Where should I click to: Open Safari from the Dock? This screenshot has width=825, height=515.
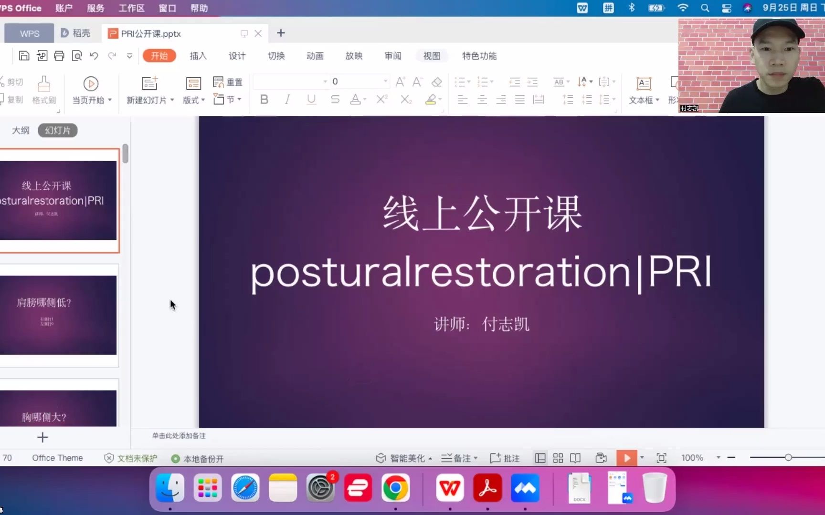(245, 488)
